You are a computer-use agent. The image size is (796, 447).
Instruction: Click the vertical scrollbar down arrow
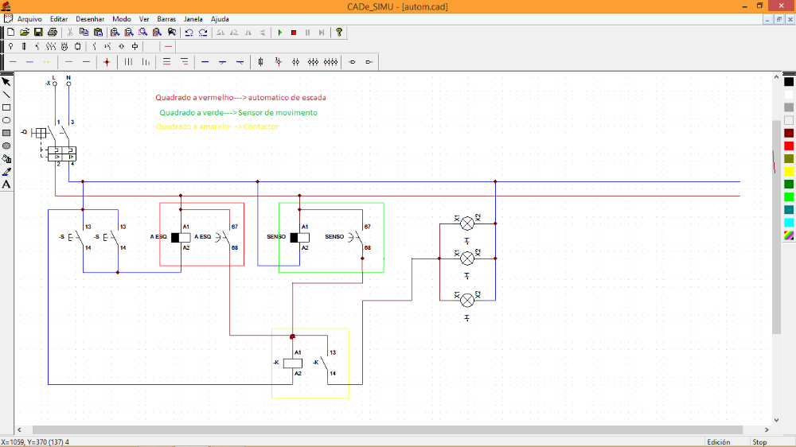[777, 419]
